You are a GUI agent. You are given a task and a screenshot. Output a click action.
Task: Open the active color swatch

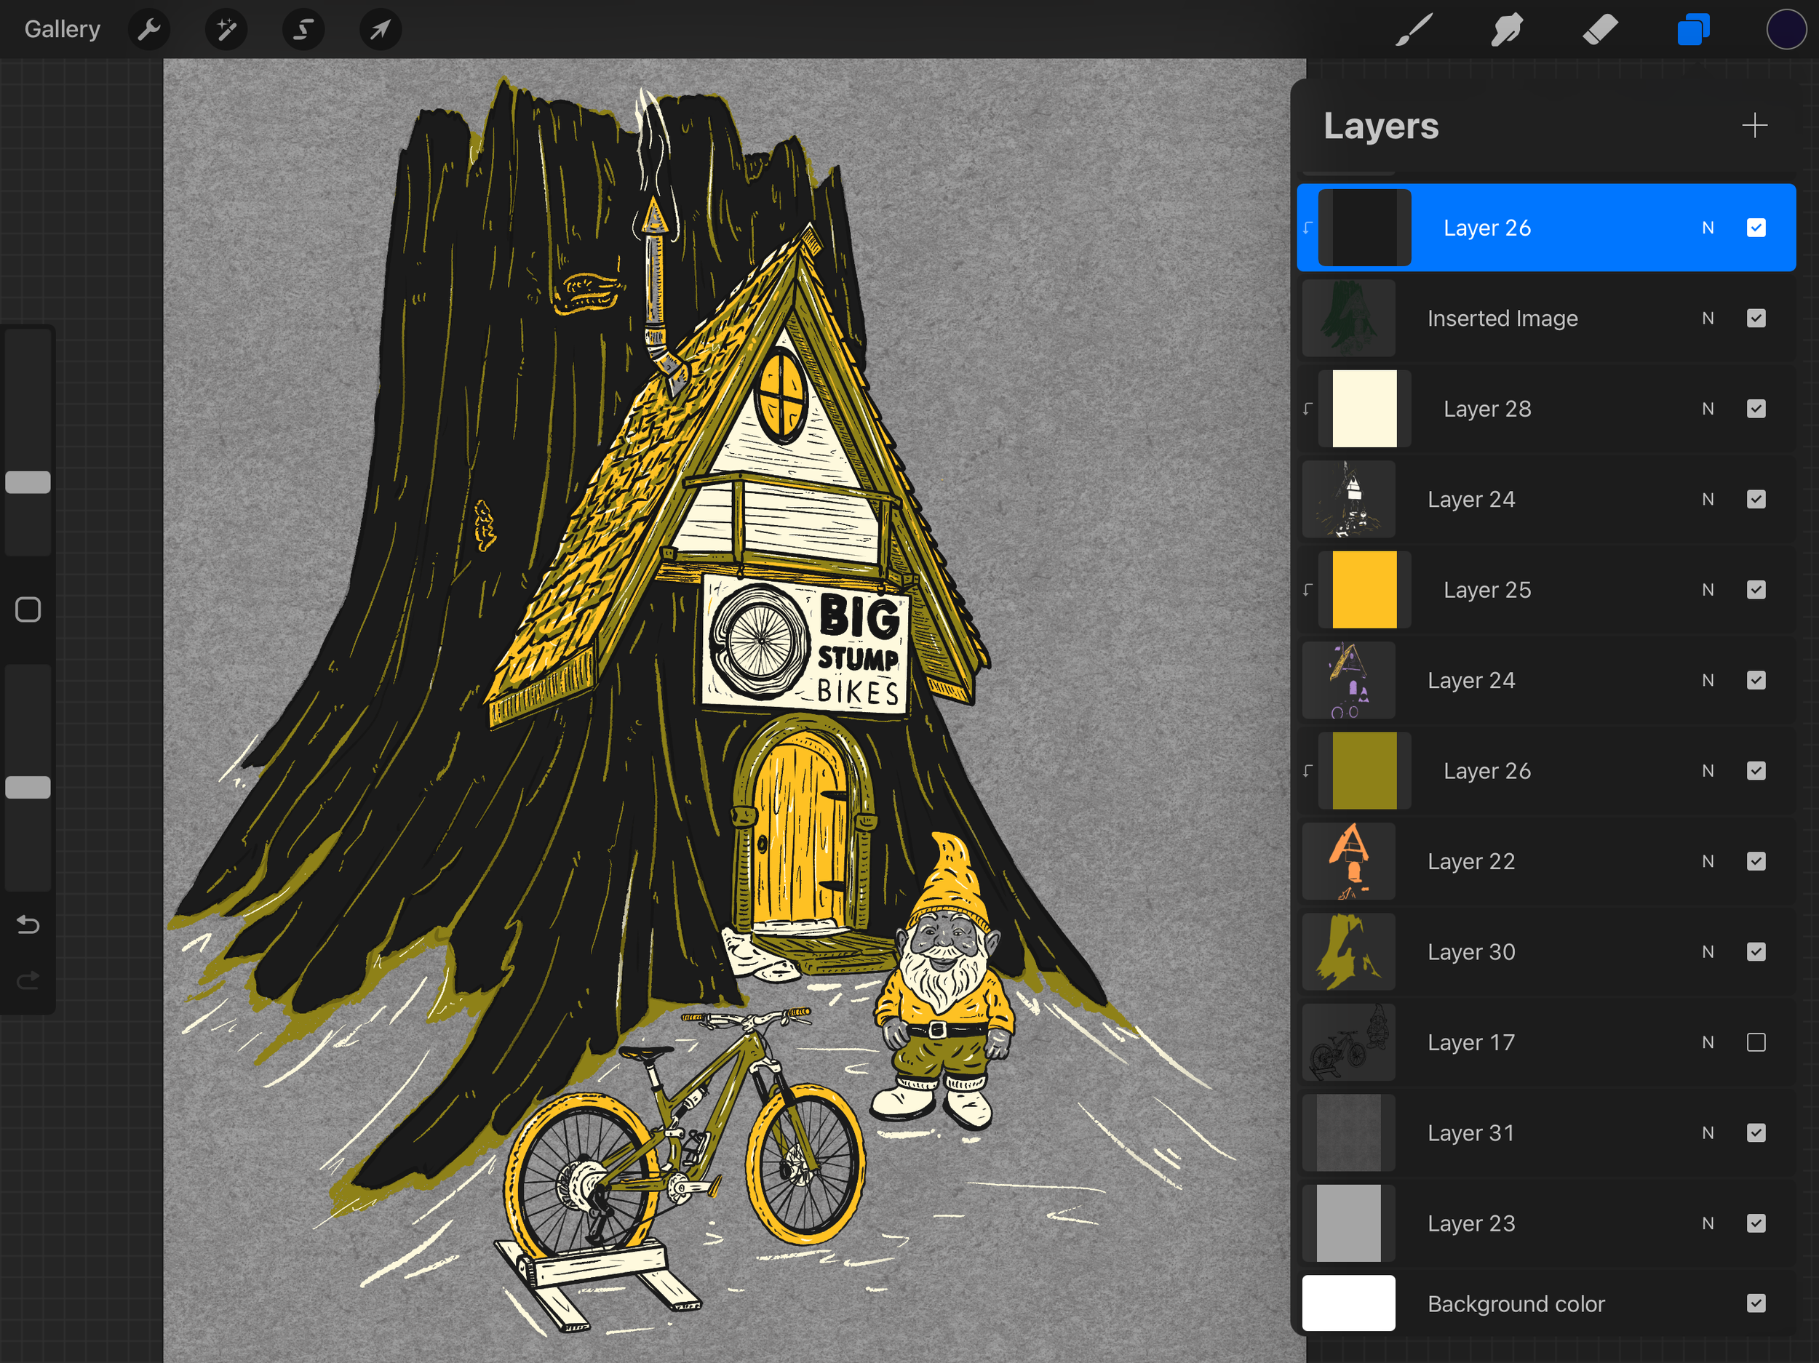coord(1786,31)
